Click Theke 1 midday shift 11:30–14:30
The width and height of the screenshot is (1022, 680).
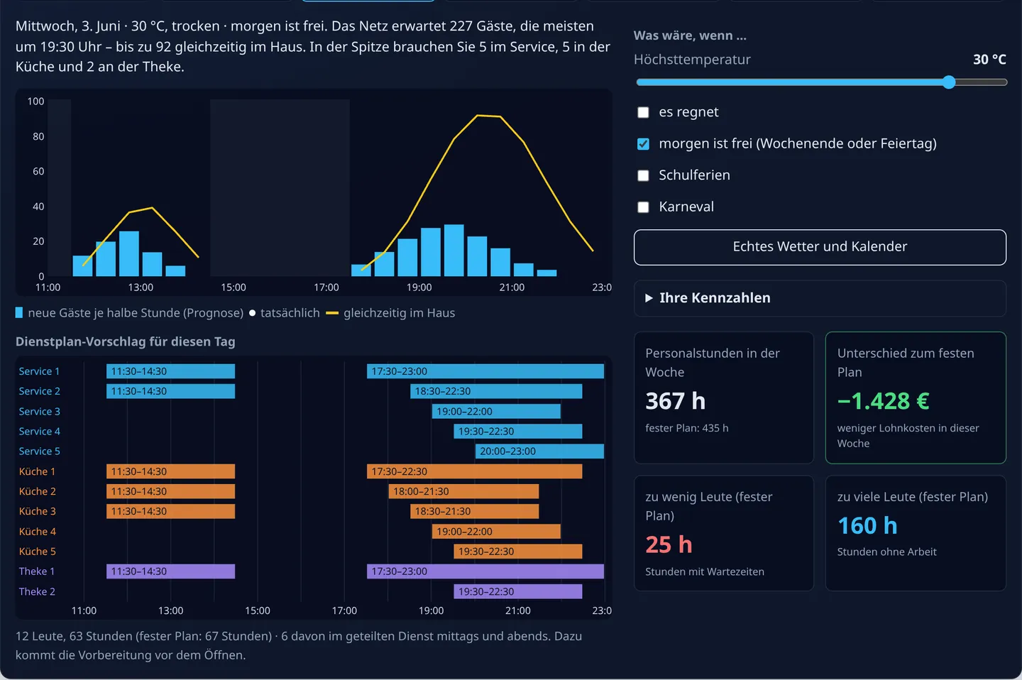[x=170, y=571]
